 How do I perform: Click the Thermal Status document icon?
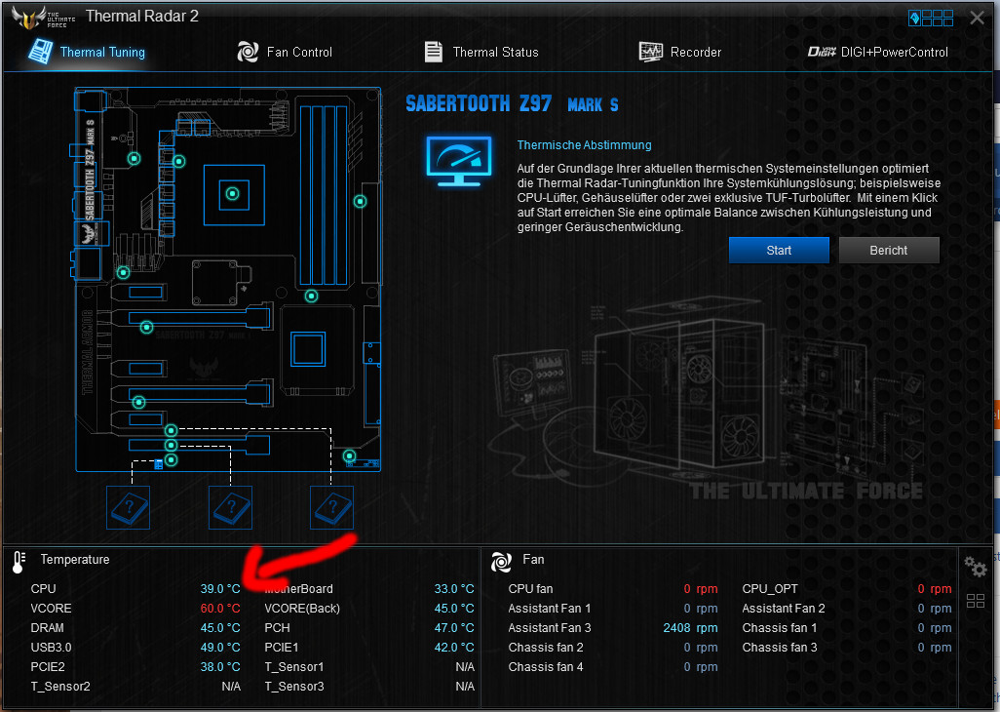click(x=434, y=52)
